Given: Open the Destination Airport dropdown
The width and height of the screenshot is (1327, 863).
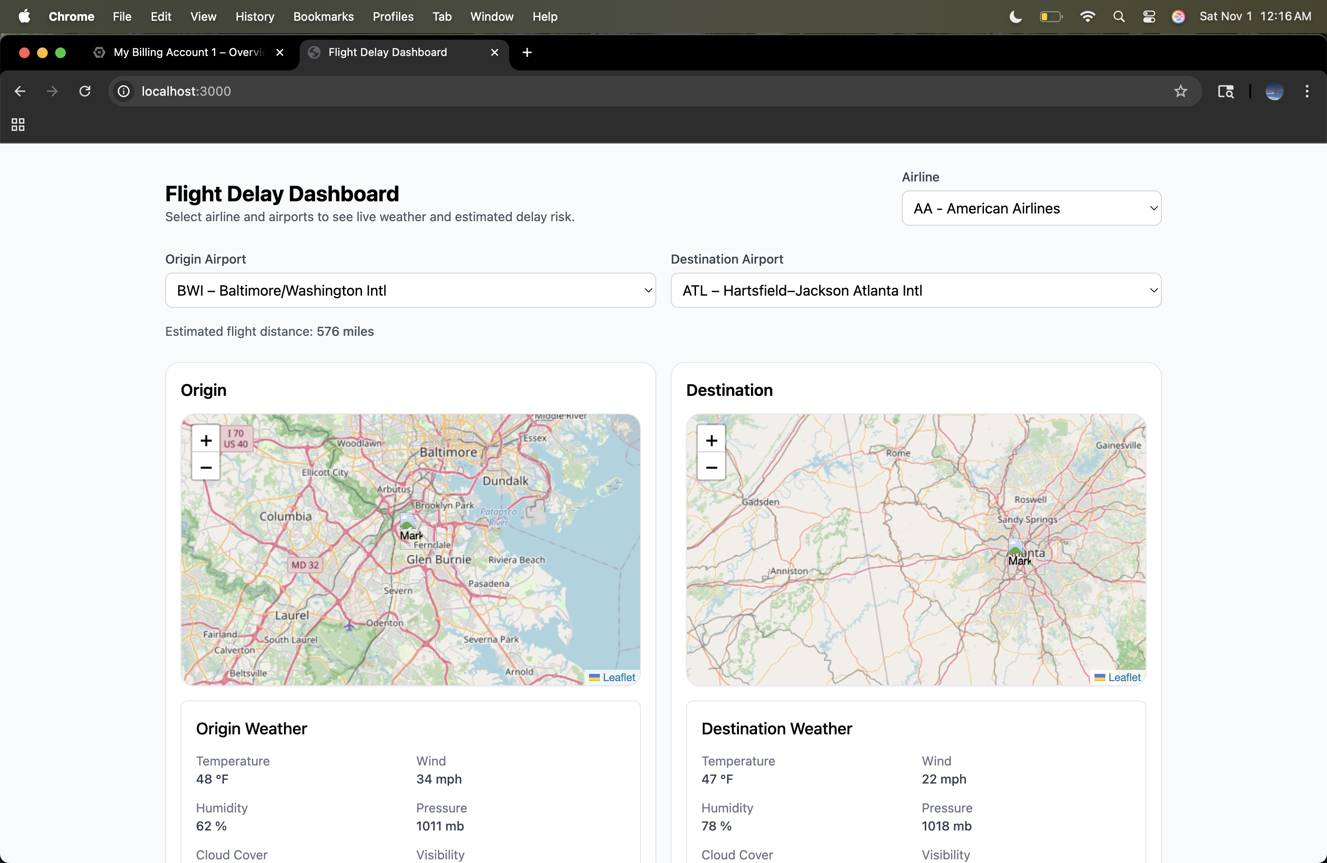Looking at the screenshot, I should [915, 291].
